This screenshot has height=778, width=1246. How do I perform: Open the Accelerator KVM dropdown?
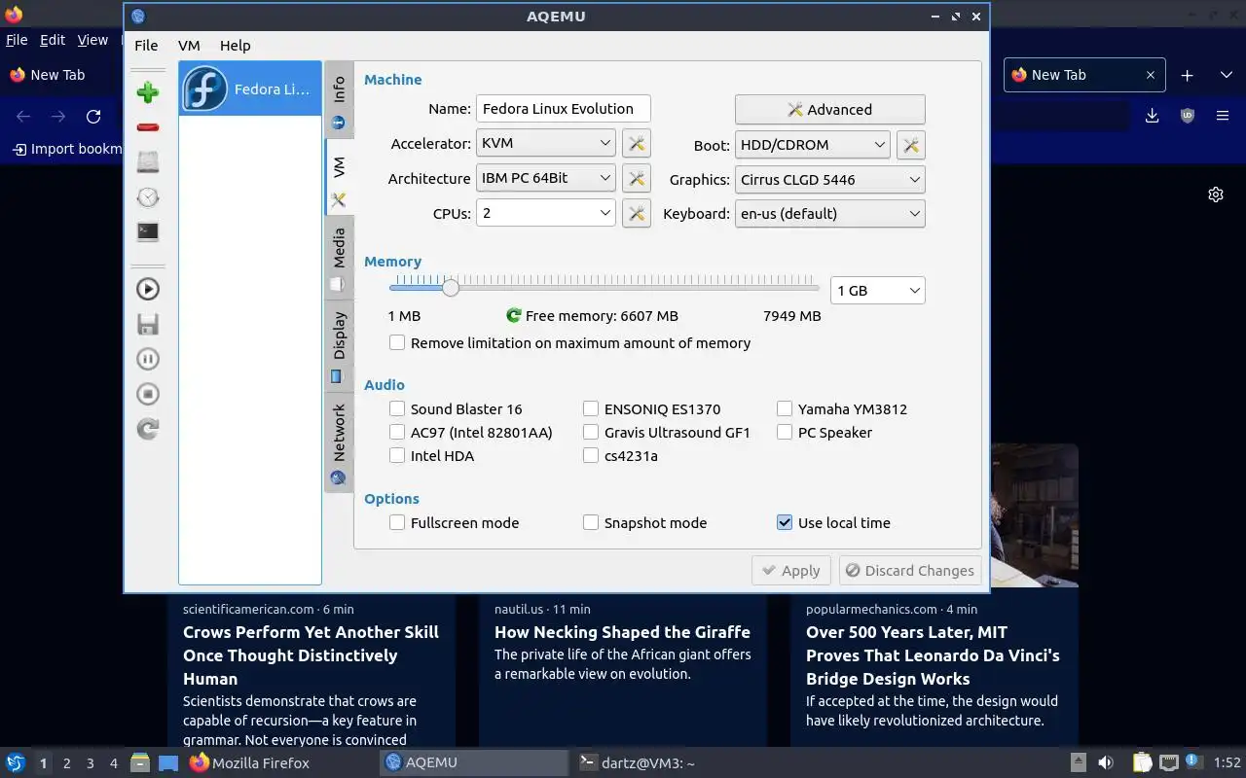pyautogui.click(x=545, y=143)
